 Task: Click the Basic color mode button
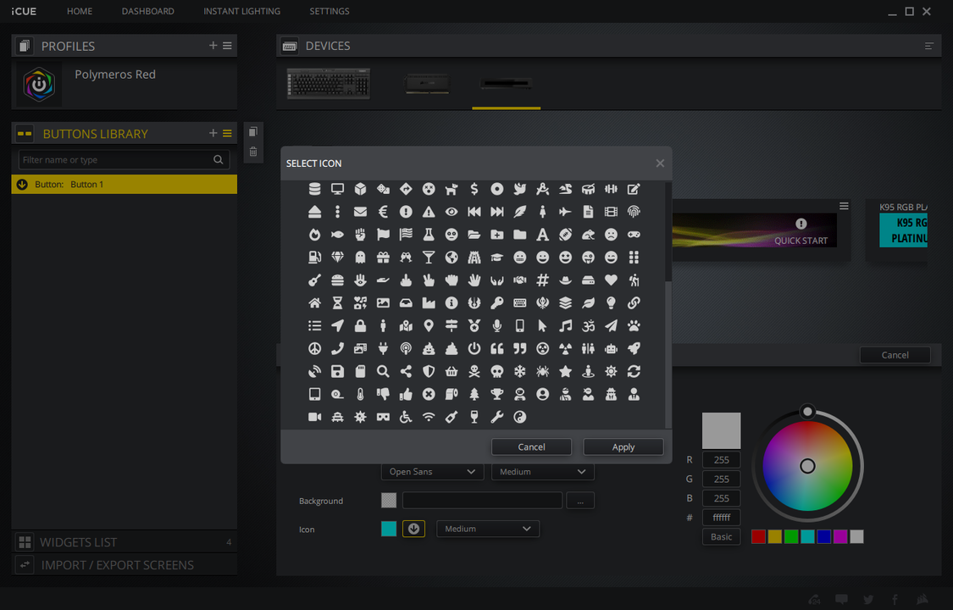(722, 536)
